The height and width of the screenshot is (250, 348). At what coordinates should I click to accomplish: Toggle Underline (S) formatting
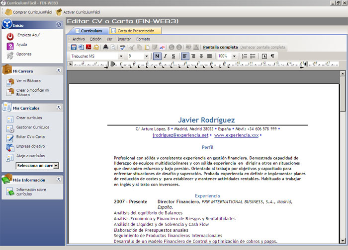tap(174, 56)
